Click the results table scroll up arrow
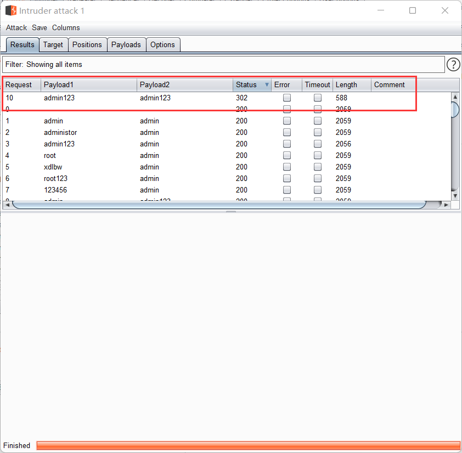Viewport: 462px width, 453px height. click(454, 97)
